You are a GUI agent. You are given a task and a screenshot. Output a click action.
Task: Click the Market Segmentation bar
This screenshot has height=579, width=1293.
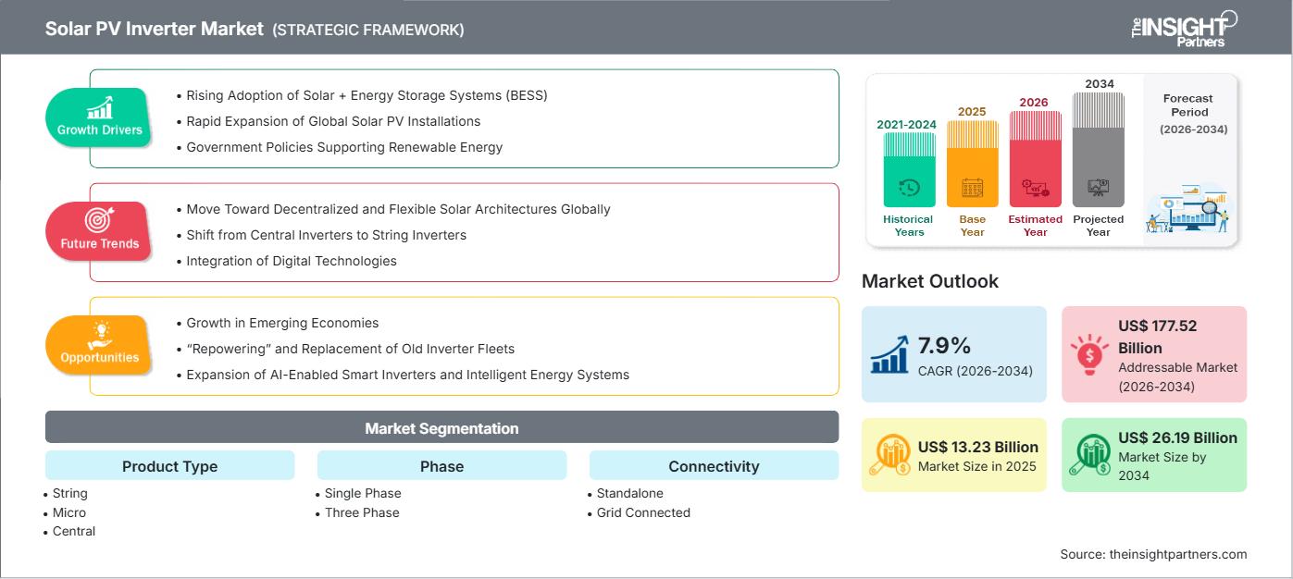441,428
